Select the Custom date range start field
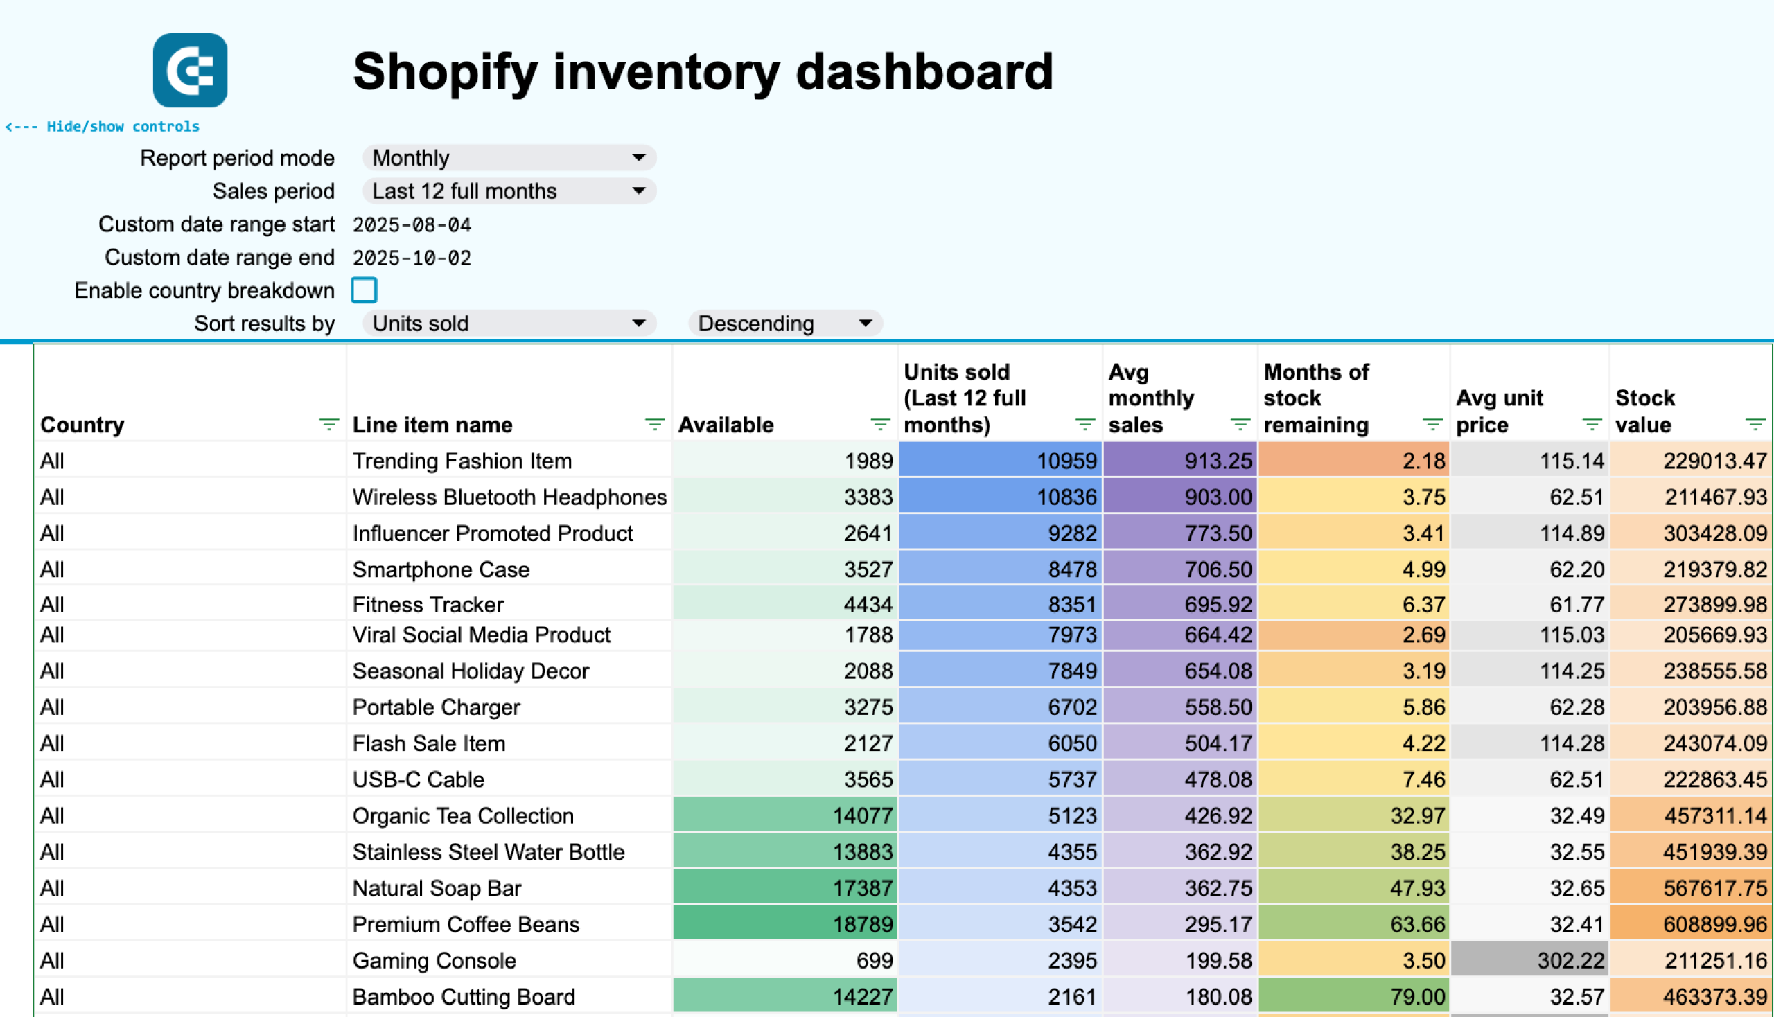Image resolution: width=1774 pixels, height=1017 pixels. click(x=412, y=225)
